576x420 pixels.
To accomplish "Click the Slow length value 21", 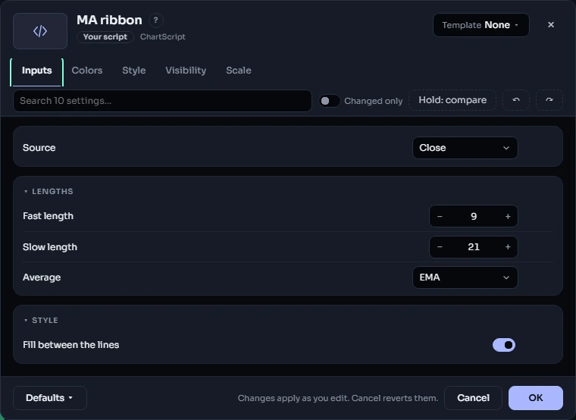I will (474, 247).
